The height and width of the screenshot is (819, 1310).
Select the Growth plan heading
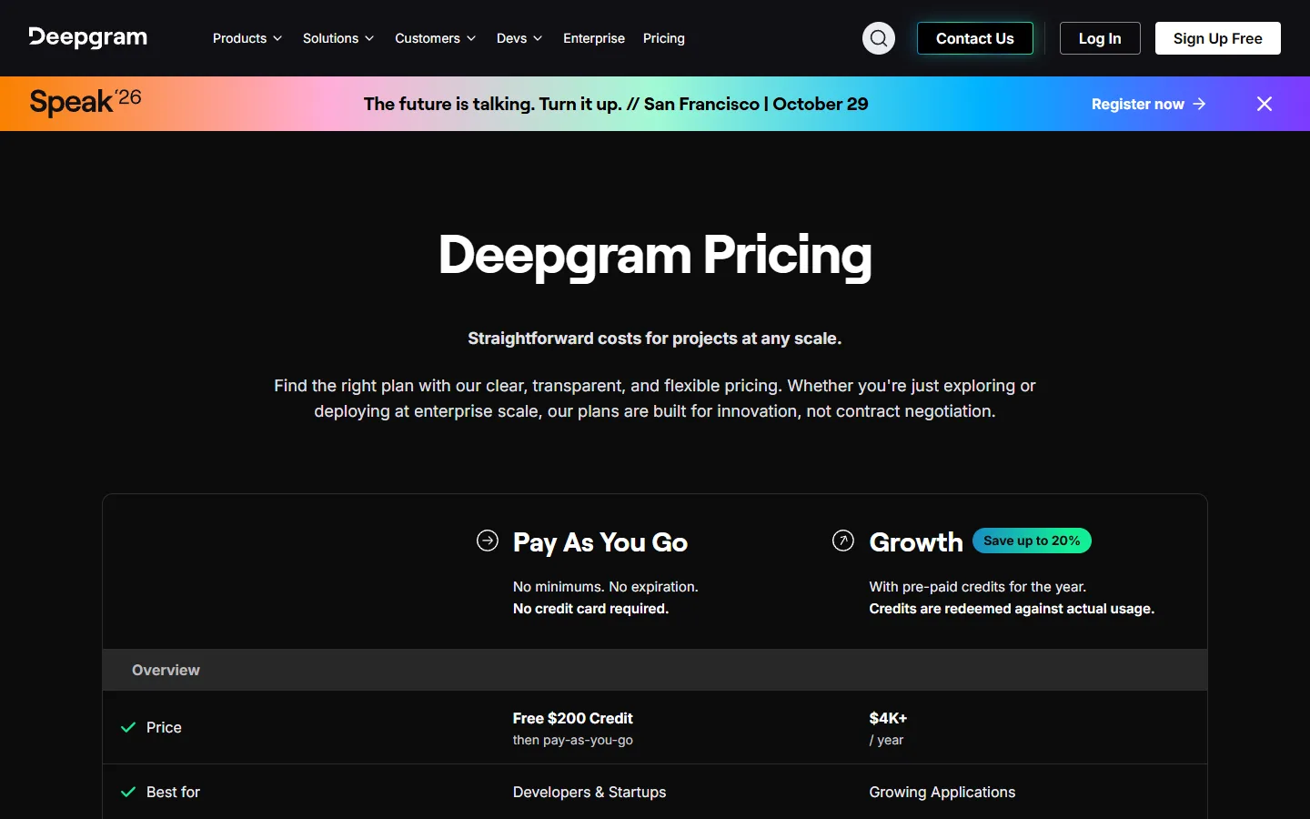click(x=916, y=542)
